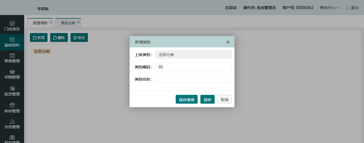Image resolution: width=364 pixels, height=143 pixels.
Task: Open the 门店首页 store home icon
Action: pos(12,24)
